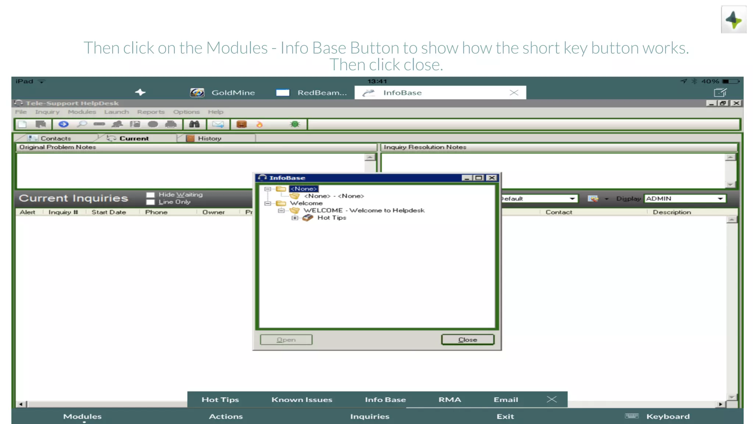Select the Welcome folder tree item
Image resolution: width=753 pixels, height=424 pixels.
pos(306,203)
